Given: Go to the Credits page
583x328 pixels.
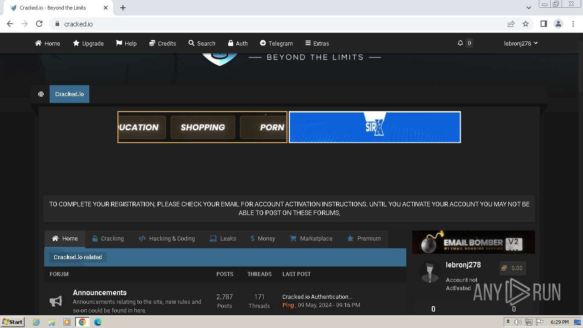Looking at the screenshot, I should (163, 43).
